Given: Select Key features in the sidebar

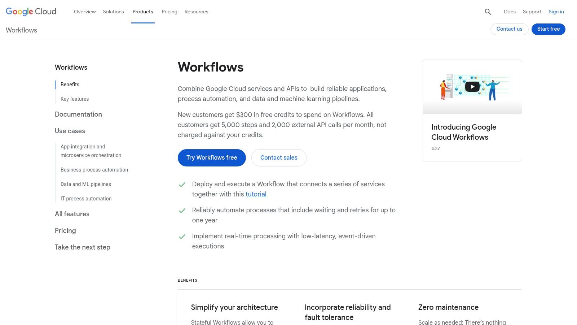Looking at the screenshot, I should (x=75, y=99).
